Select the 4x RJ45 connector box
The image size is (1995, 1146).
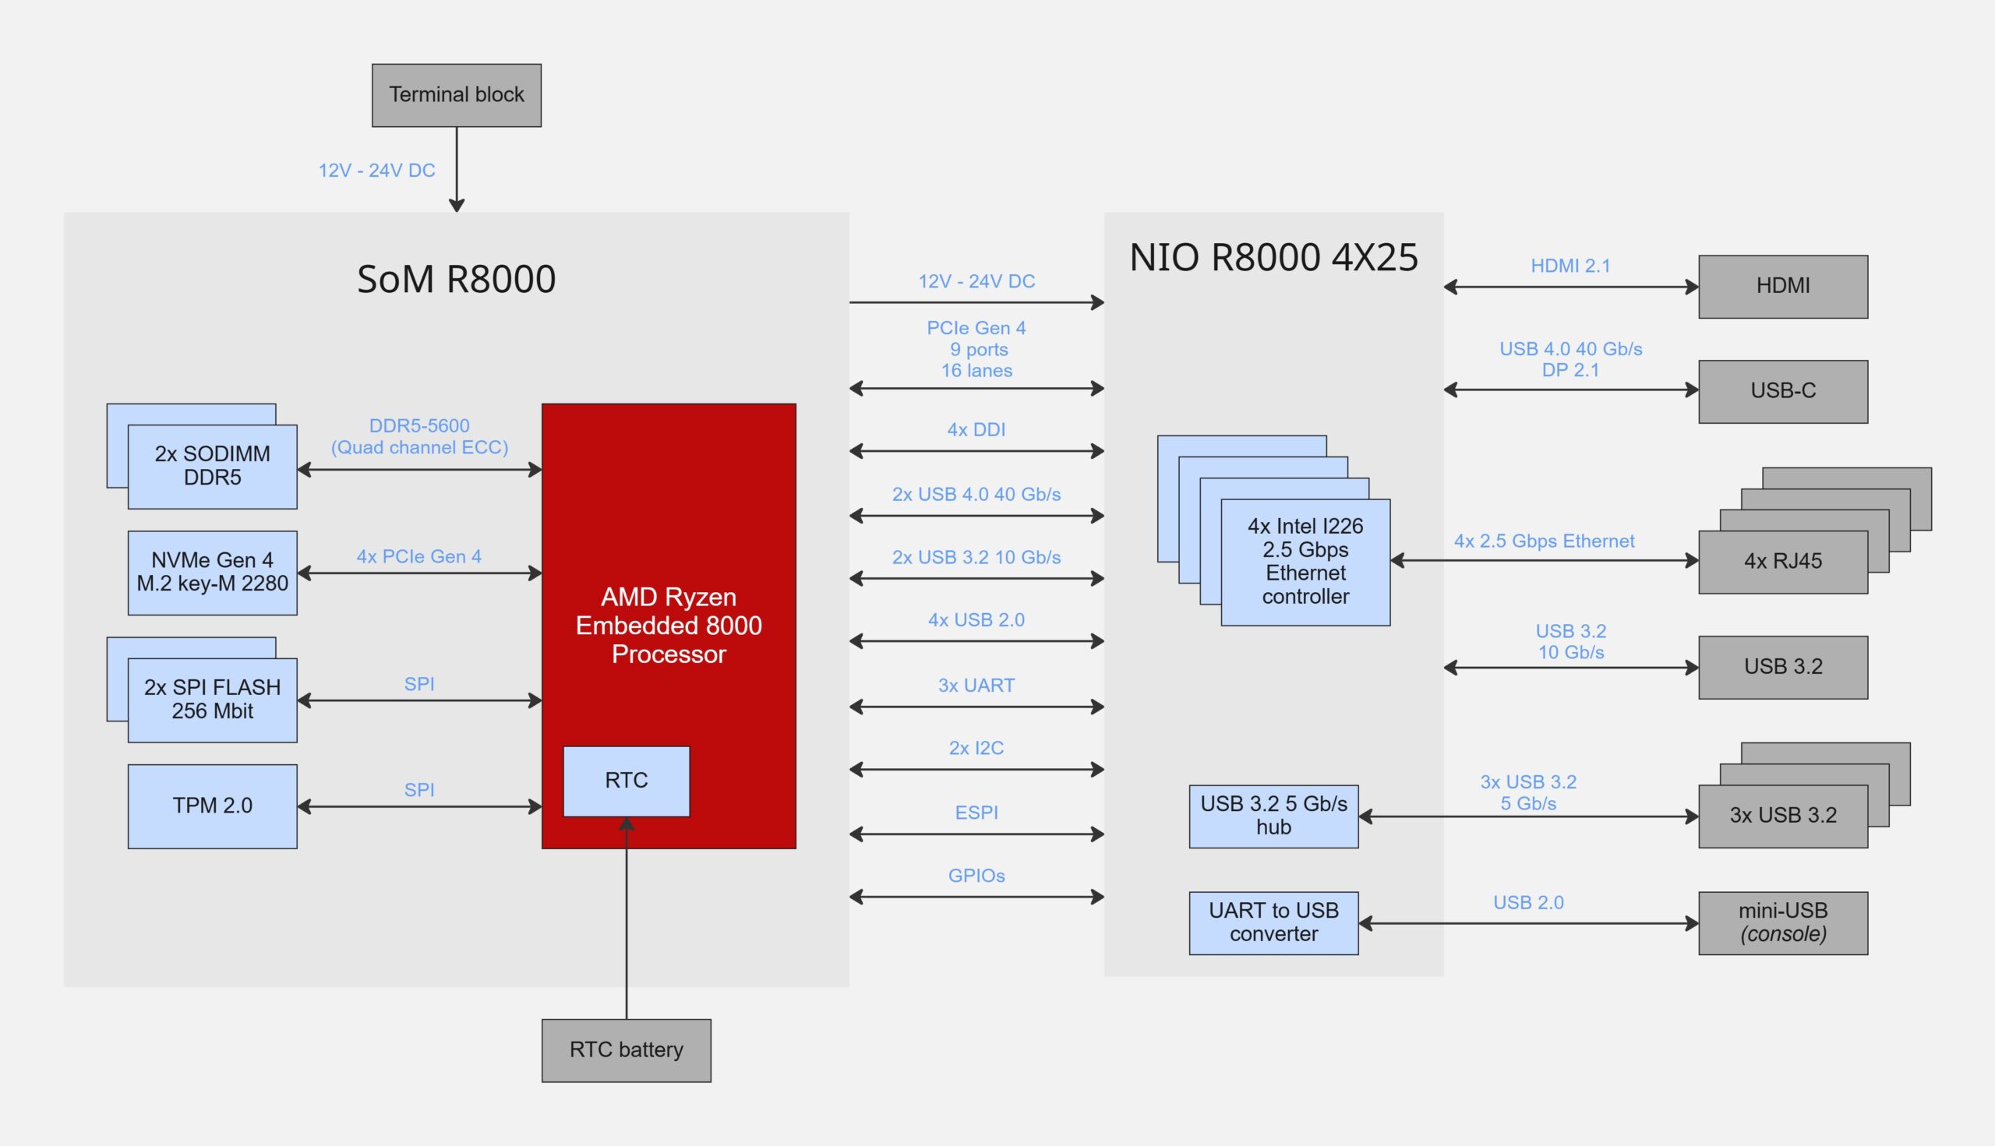tap(1783, 561)
